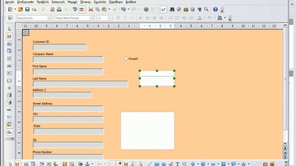This screenshot has width=296, height=166.
Task: Select the Ellipse tool in the drawing toolbar
Action: point(164,164)
